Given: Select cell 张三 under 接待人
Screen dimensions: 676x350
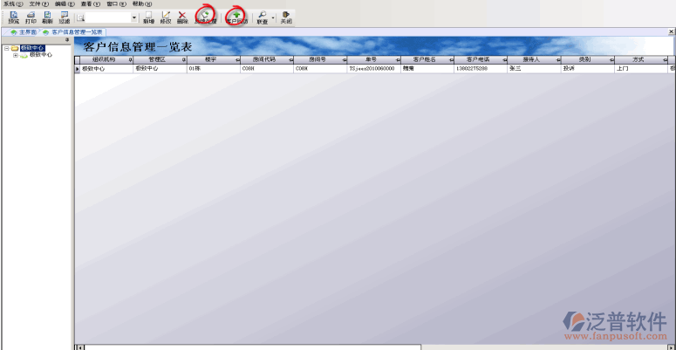Looking at the screenshot, I should [534, 69].
